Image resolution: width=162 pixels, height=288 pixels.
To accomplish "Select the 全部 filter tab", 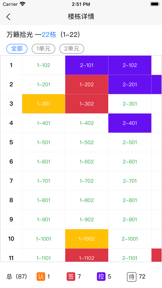I will point(17,49).
